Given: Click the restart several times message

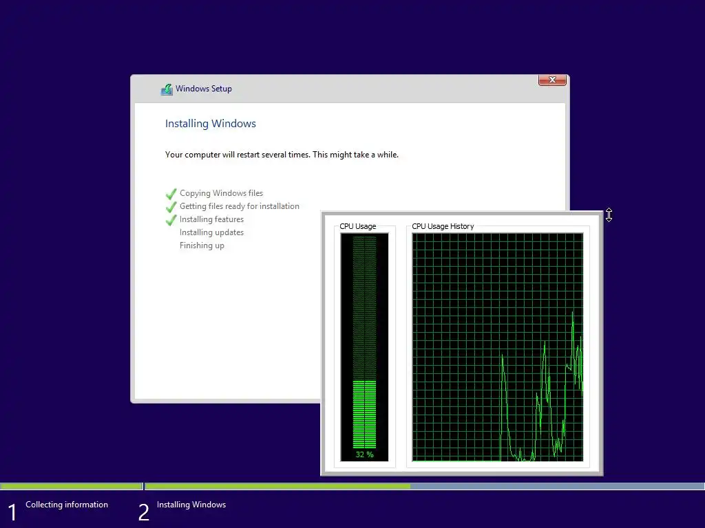Looking at the screenshot, I should click(282, 155).
